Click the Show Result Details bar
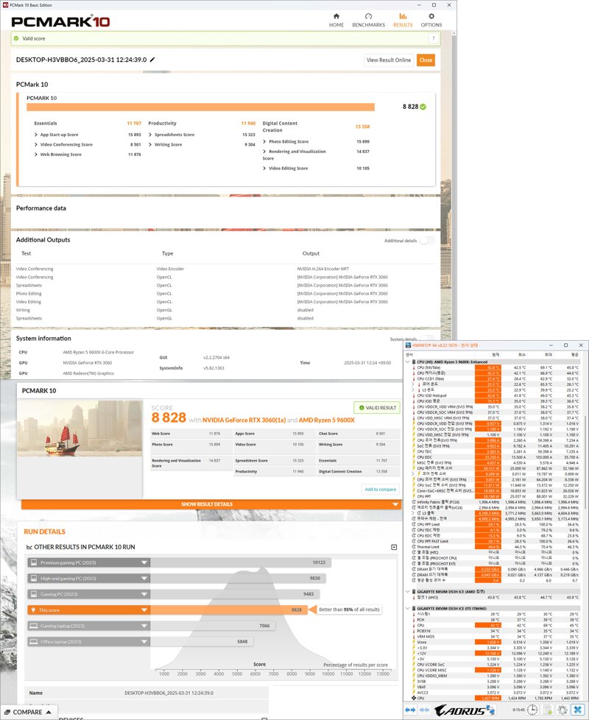589x720 pixels. tap(211, 504)
